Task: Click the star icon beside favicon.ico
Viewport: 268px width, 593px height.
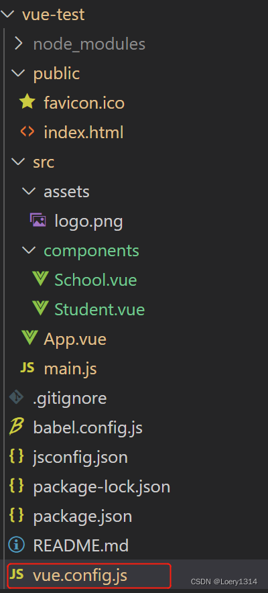Action: pyautogui.click(x=27, y=102)
